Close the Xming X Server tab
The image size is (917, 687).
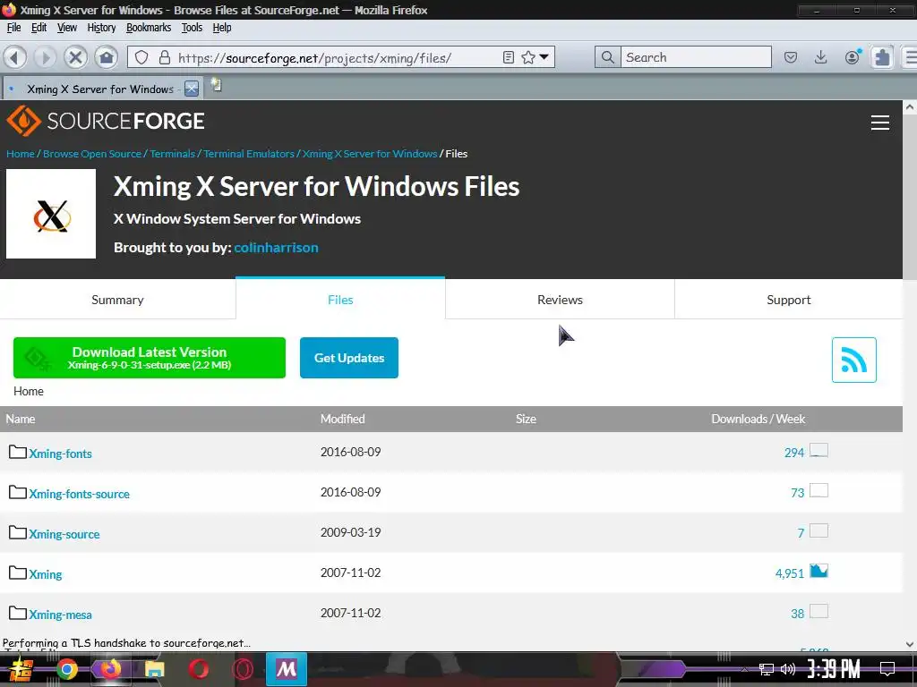(192, 89)
